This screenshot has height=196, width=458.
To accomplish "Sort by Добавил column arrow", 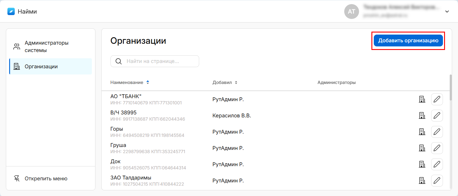I will pyautogui.click(x=236, y=82).
